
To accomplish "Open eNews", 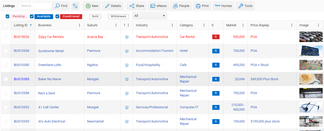I will (x=158, y=6).
